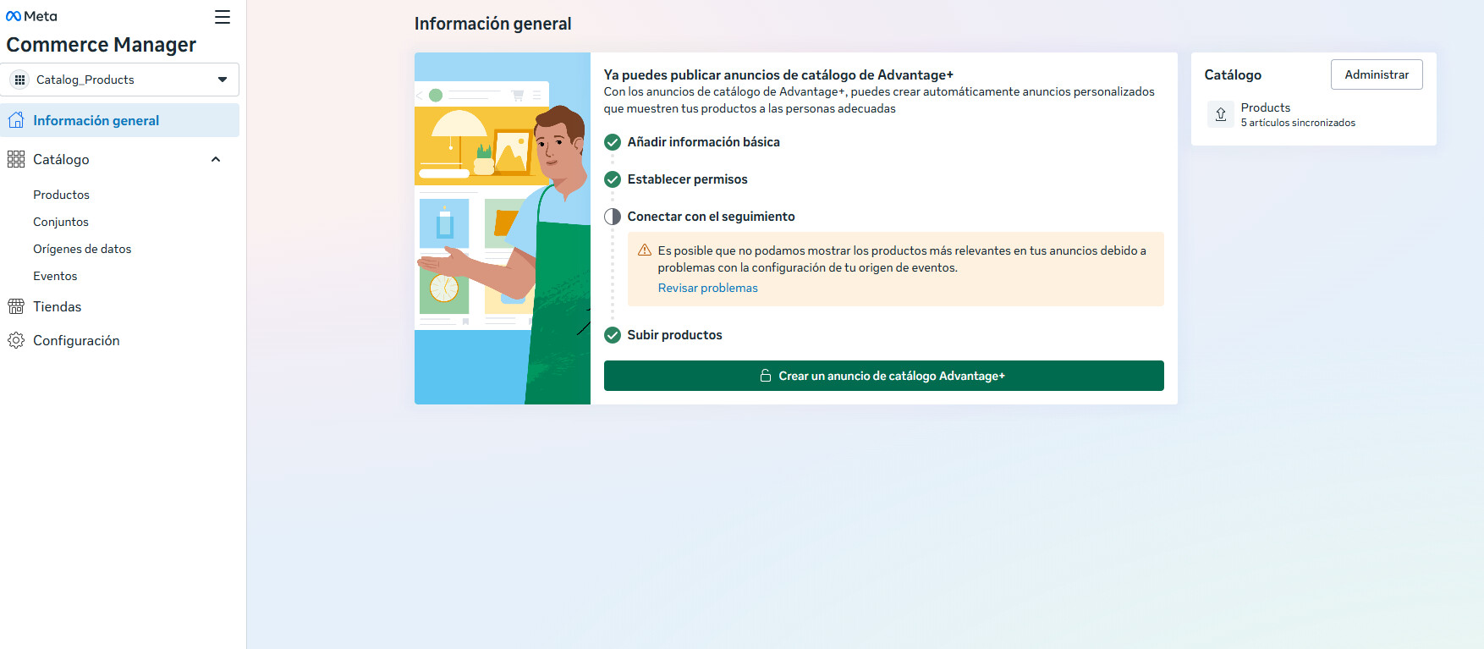This screenshot has height=649, width=1484.
Task: Click the warning triangle icon in alert
Action: (645, 250)
